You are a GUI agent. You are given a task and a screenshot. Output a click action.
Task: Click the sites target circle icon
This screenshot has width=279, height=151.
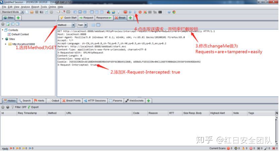pyautogui.click(x=3, y=24)
